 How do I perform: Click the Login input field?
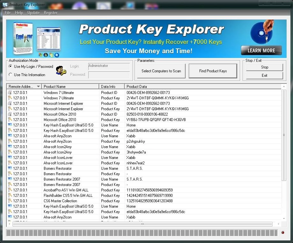point(109,66)
